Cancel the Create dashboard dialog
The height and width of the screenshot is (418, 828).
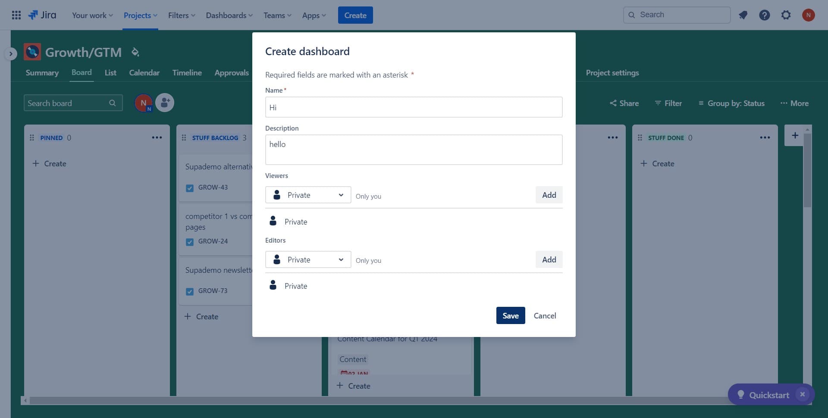545,315
